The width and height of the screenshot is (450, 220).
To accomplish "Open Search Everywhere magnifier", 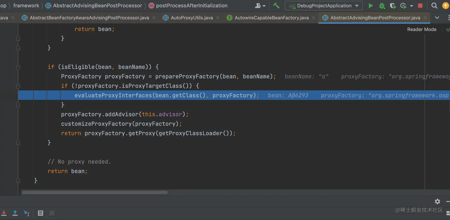I will (434, 6).
